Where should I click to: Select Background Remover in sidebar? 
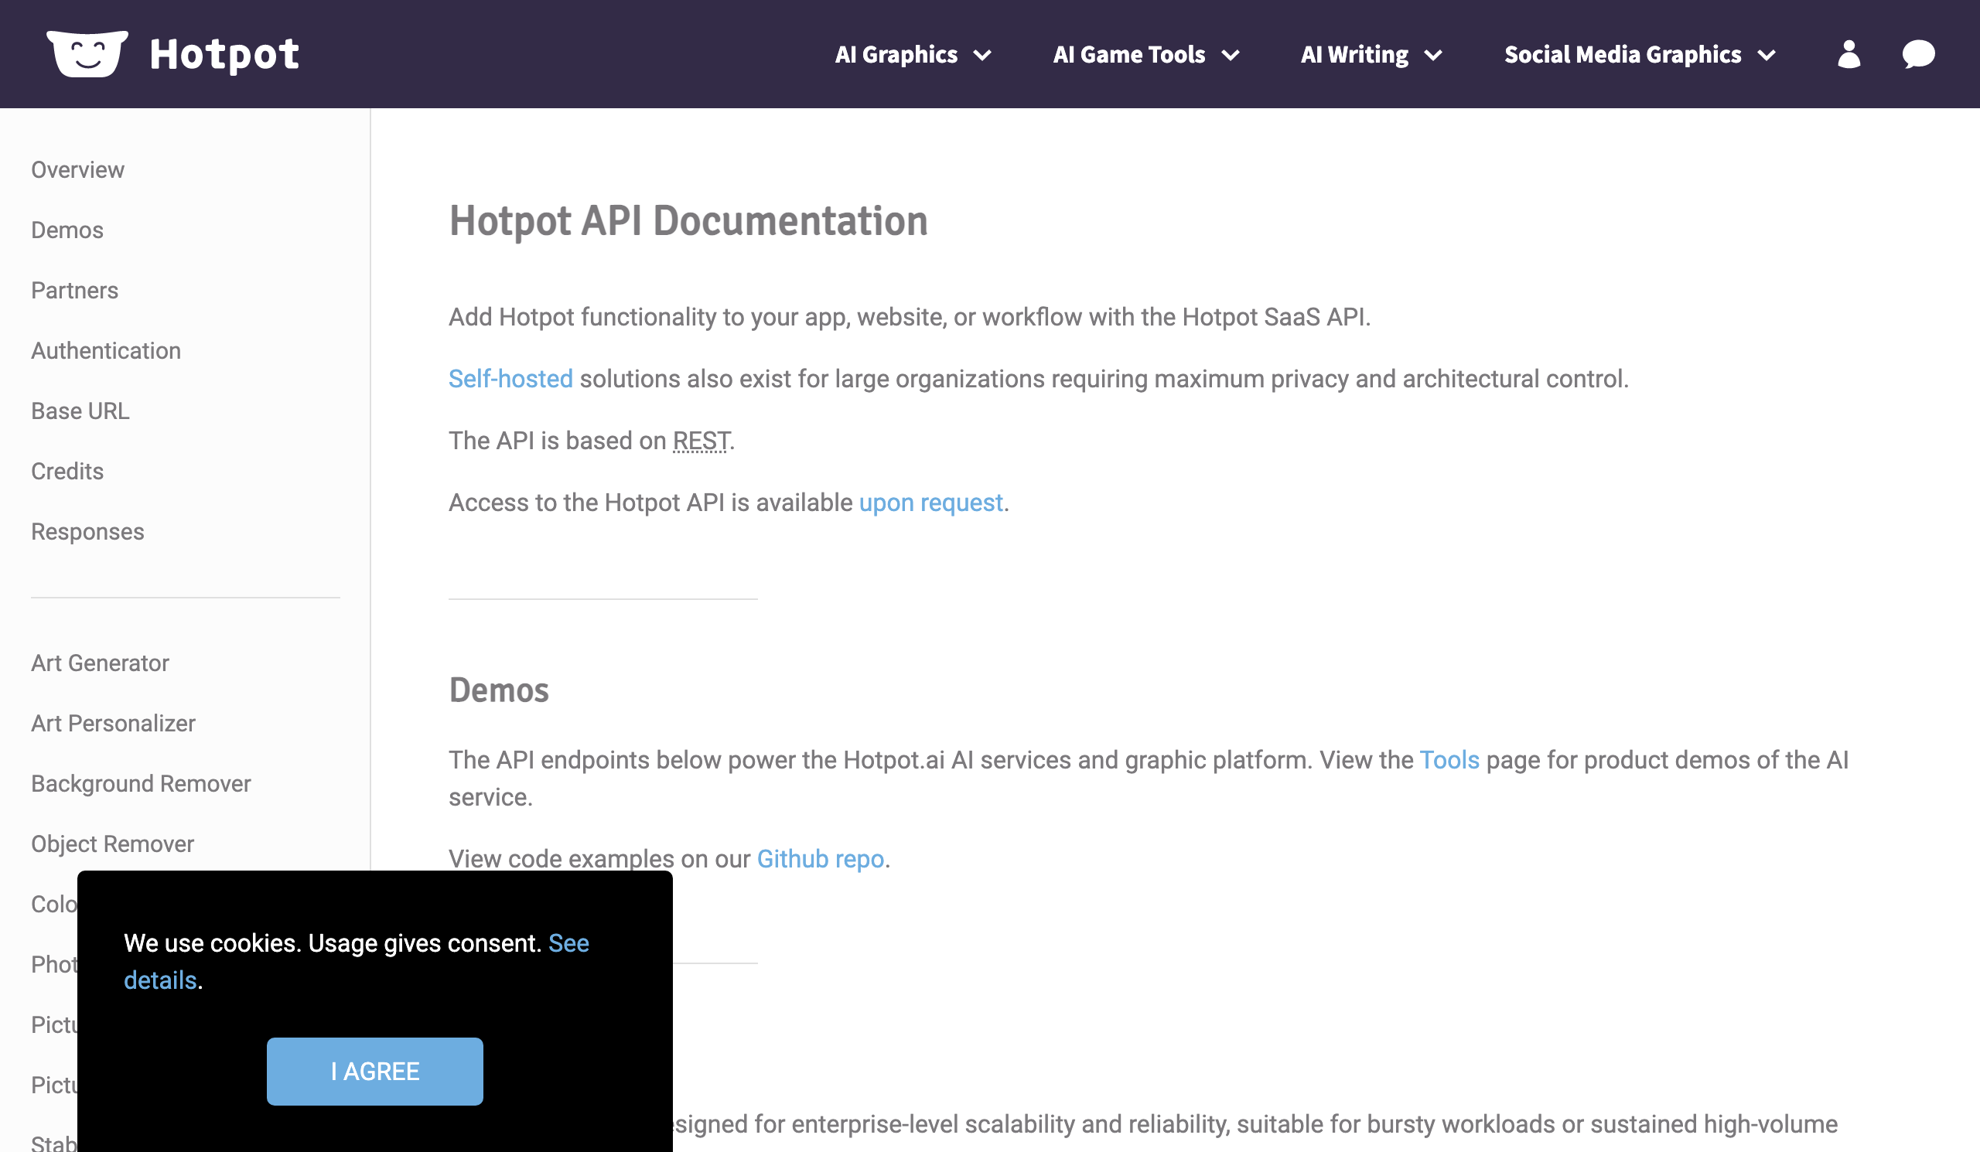[x=141, y=784]
